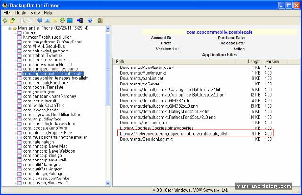Select the Documents/default.ccmkt_GMG32pt.fnt file row
Image resolution: width=302 pixels, height=195 pixels.
196,101
